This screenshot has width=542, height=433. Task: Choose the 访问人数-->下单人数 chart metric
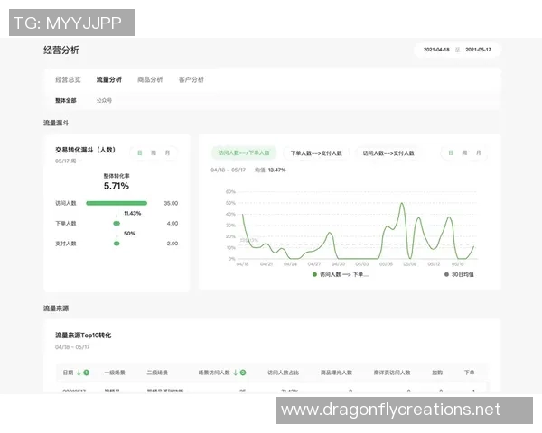pos(244,152)
